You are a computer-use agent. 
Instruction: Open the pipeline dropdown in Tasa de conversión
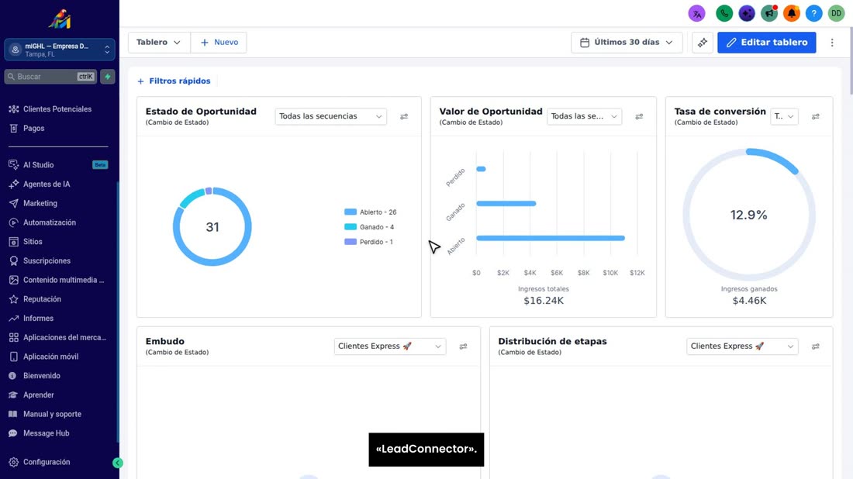784,116
